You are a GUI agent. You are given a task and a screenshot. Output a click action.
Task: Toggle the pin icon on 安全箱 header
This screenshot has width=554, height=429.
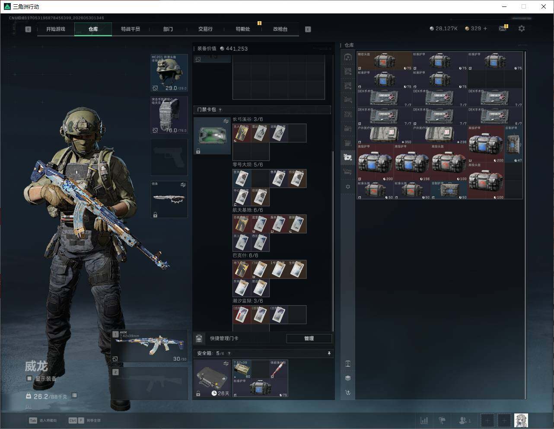(329, 353)
